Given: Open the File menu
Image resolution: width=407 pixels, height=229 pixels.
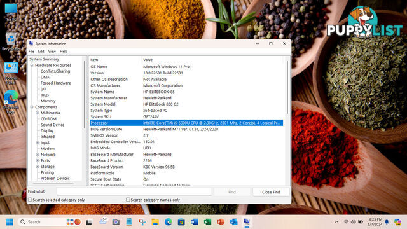Looking at the screenshot, I should (31, 52).
